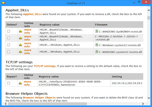This screenshot has width=152, height=107.
Task: Open 'more info' link for SysWOW64\nvinit.dll
Action: (28, 31)
